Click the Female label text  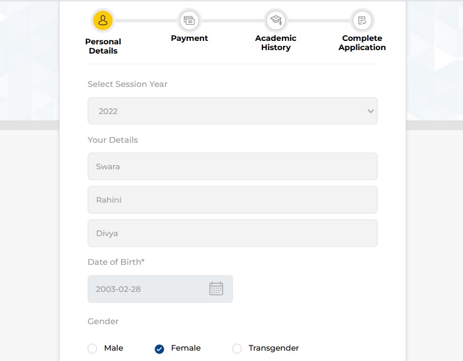(186, 348)
